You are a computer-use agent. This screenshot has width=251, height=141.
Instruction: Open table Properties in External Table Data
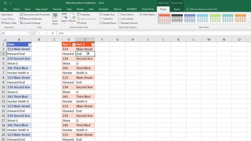(83, 14)
